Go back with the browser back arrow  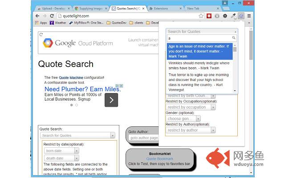click(37, 16)
